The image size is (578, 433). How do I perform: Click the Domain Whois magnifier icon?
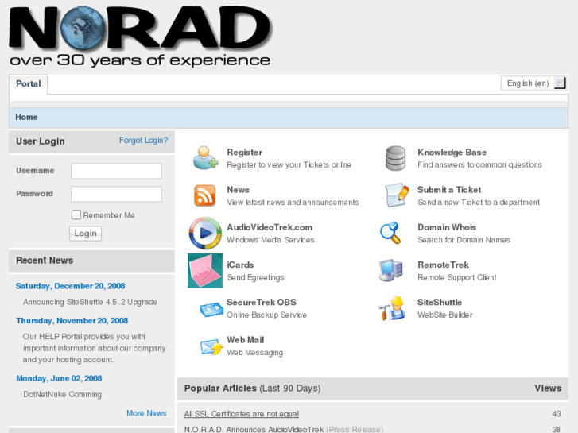[390, 233]
